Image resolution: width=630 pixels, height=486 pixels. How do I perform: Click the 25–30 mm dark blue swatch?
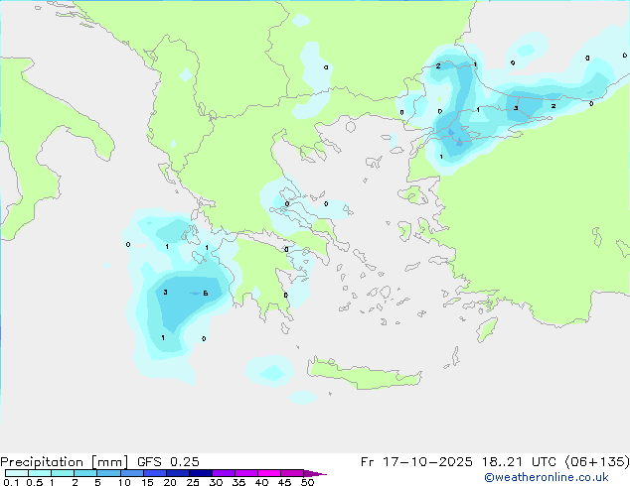click(200, 473)
